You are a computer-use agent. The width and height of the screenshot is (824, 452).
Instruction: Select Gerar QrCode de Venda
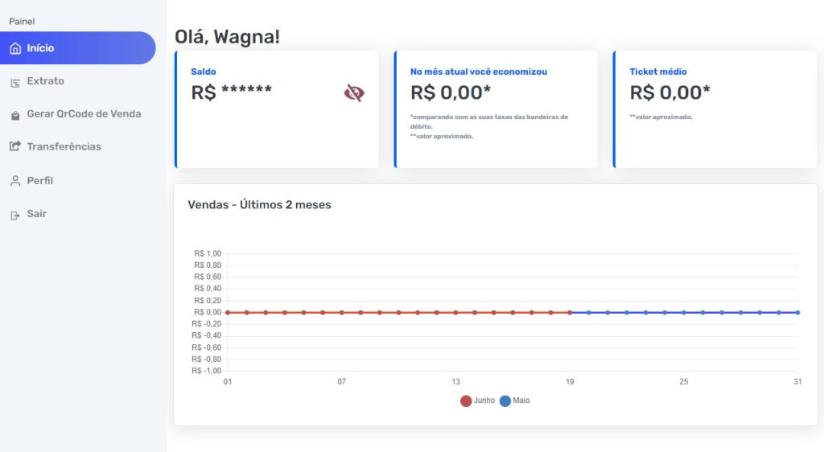(84, 114)
